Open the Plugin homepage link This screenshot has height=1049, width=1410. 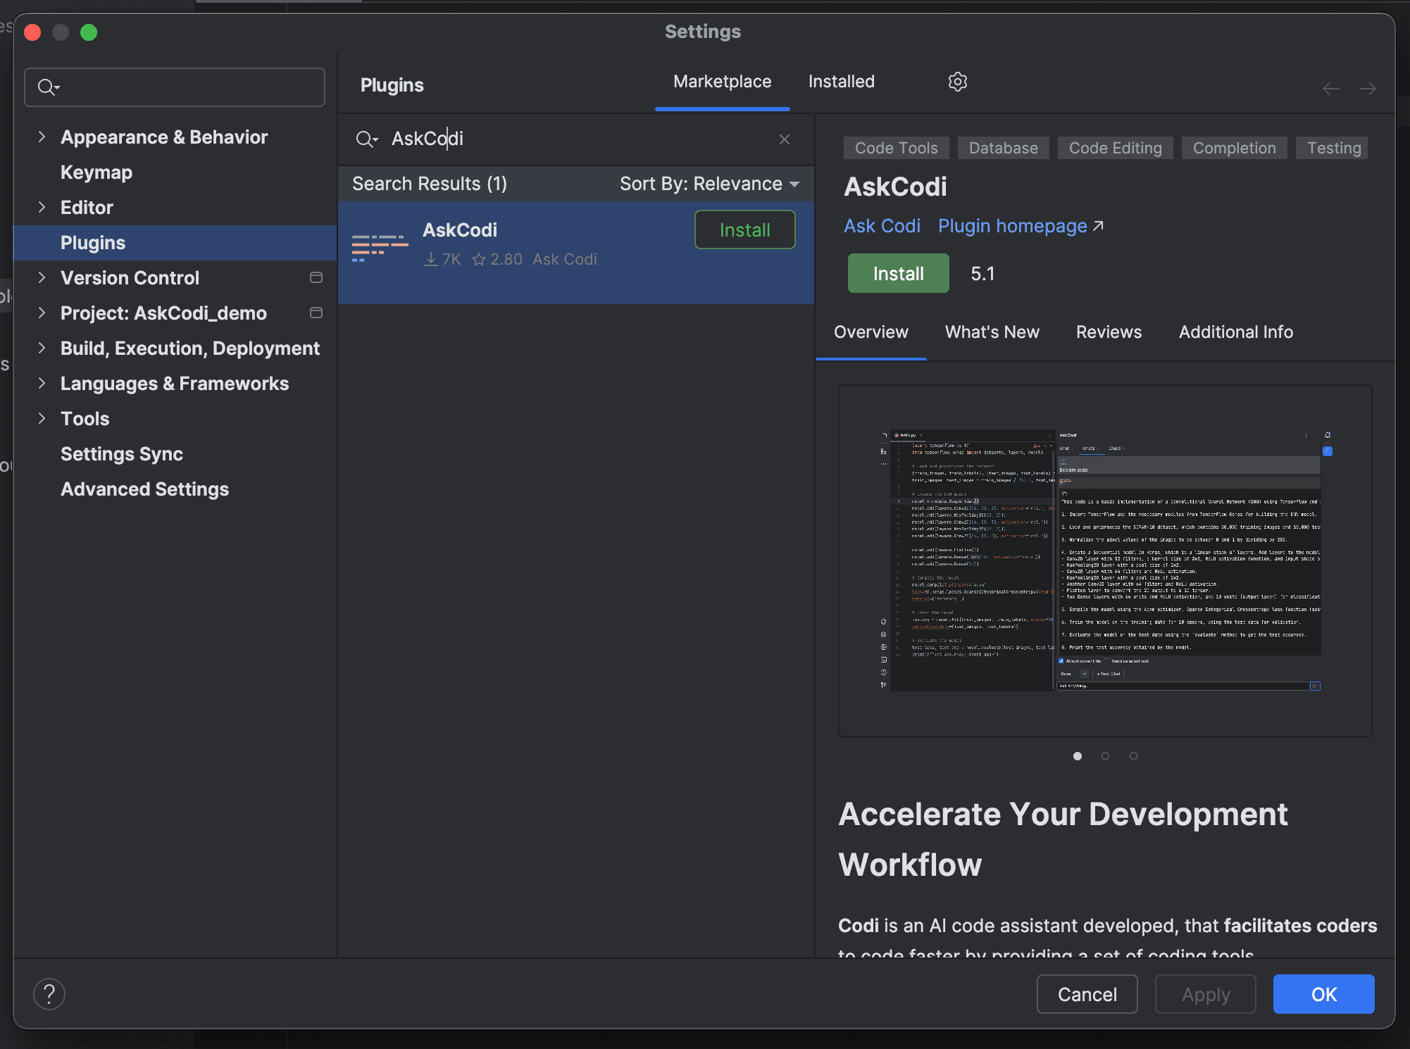coord(1021,226)
